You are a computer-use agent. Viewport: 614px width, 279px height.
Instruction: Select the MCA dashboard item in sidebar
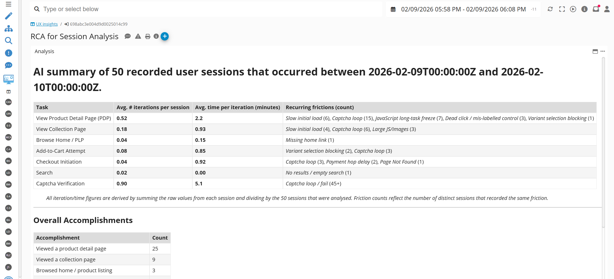point(8,137)
